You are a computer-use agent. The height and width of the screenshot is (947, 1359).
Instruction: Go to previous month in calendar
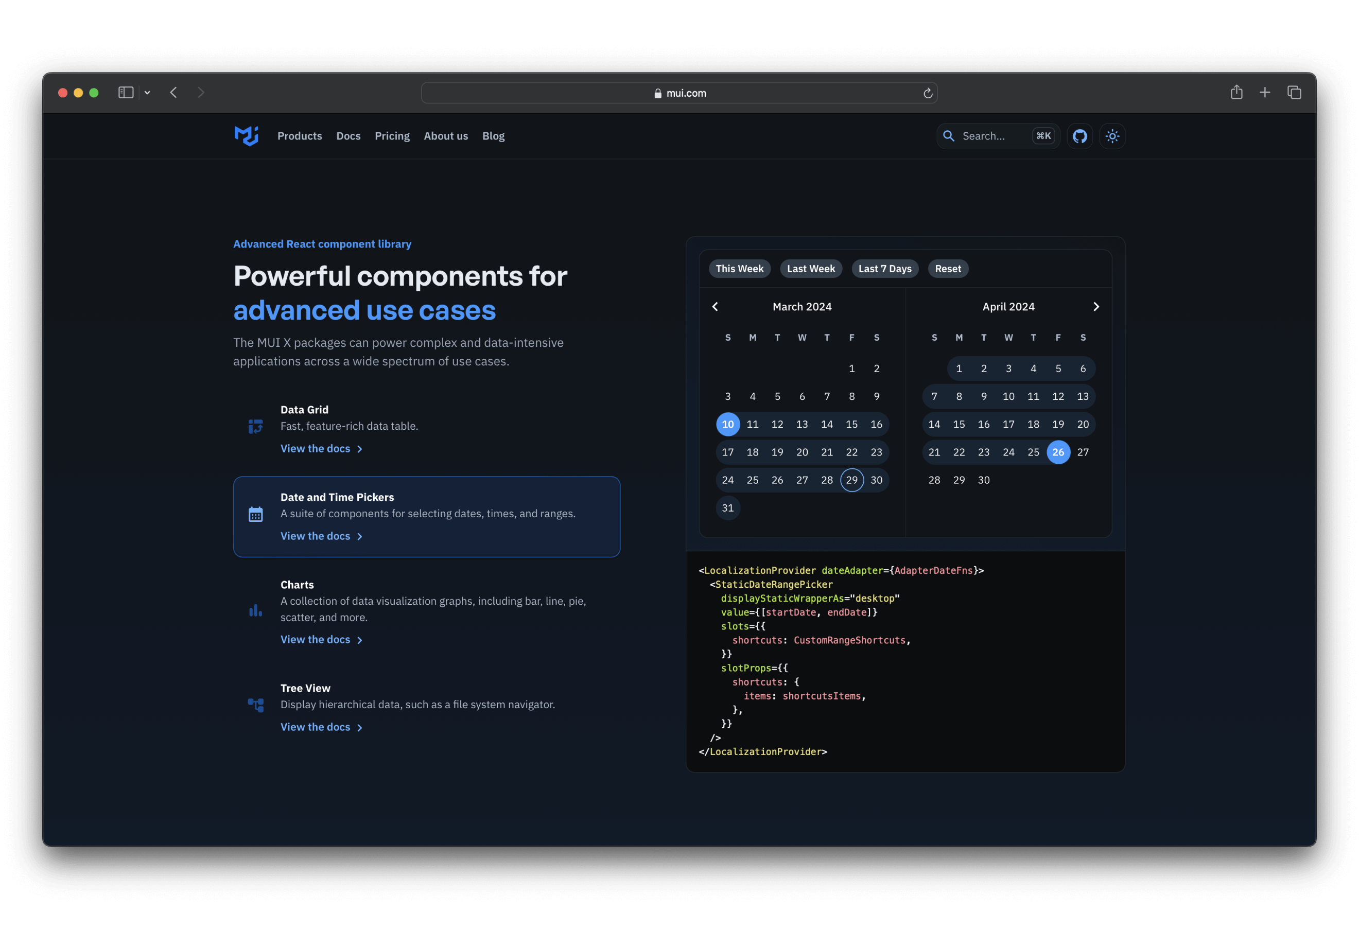(715, 307)
